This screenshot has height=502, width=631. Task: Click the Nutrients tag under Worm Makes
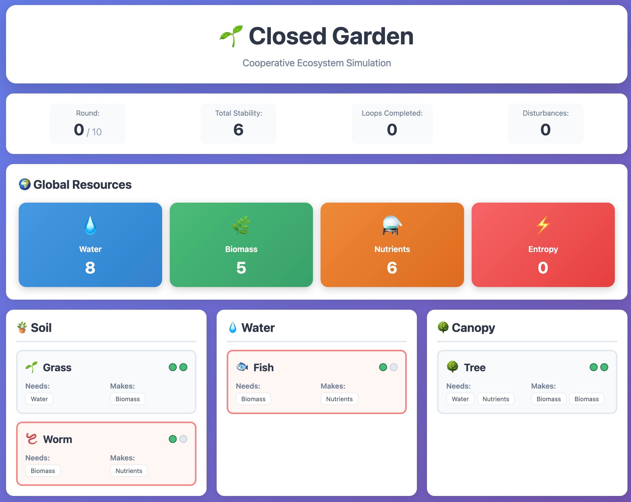tap(128, 470)
